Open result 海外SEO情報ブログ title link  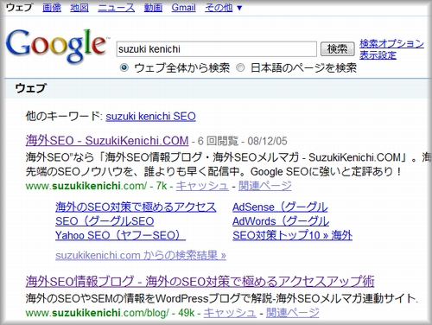click(200, 281)
